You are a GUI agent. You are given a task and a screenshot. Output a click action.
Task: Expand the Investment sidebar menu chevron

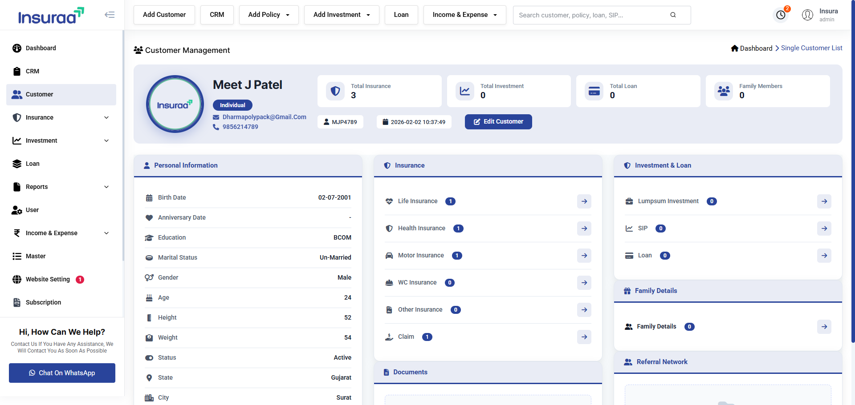click(x=106, y=140)
